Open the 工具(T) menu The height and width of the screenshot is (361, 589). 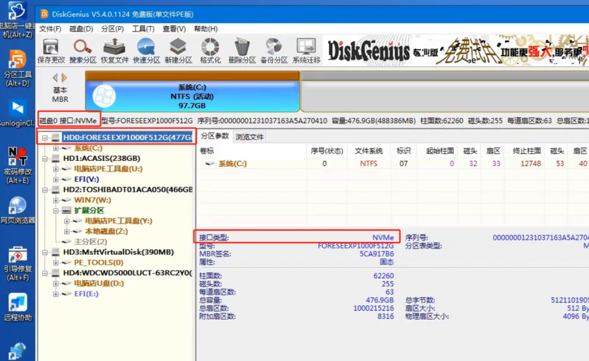pos(143,29)
